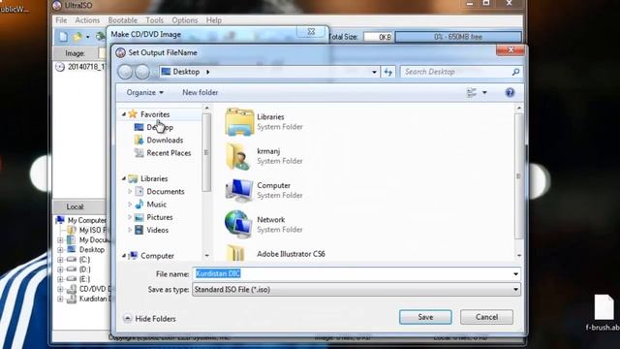The width and height of the screenshot is (620, 349).
Task: Click the refresh button beside address bar
Action: coord(387,72)
